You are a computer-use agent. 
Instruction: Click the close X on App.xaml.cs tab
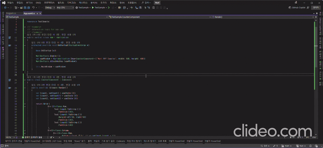pos(41,13)
